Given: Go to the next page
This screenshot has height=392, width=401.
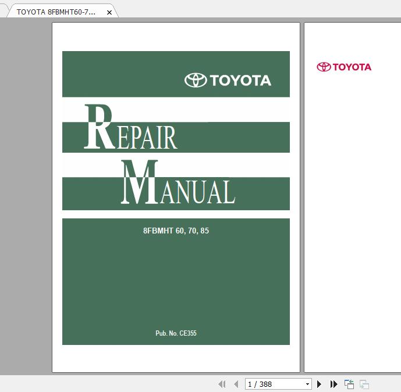Looking at the screenshot, I should (319, 384).
